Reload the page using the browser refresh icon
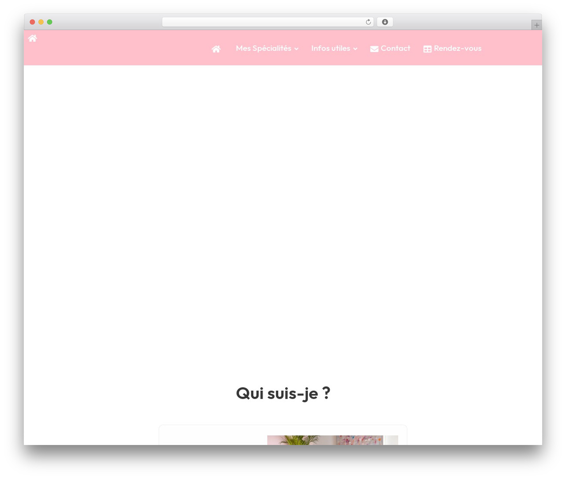This screenshot has width=566, height=479. coord(368,22)
